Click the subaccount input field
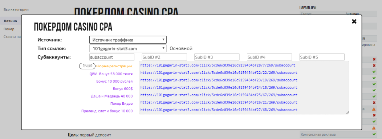 pos(112,57)
